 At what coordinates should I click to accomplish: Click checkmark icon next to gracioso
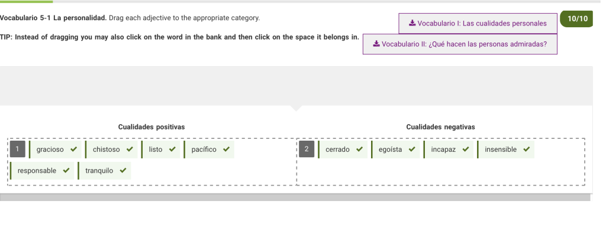coord(73,150)
